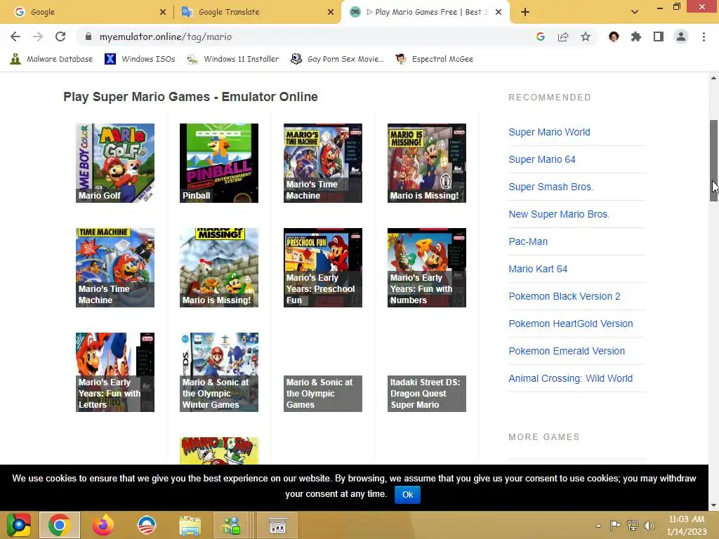This screenshot has width=719, height=539.
Task: Accept cookies with the Ok button
Action: (x=407, y=495)
